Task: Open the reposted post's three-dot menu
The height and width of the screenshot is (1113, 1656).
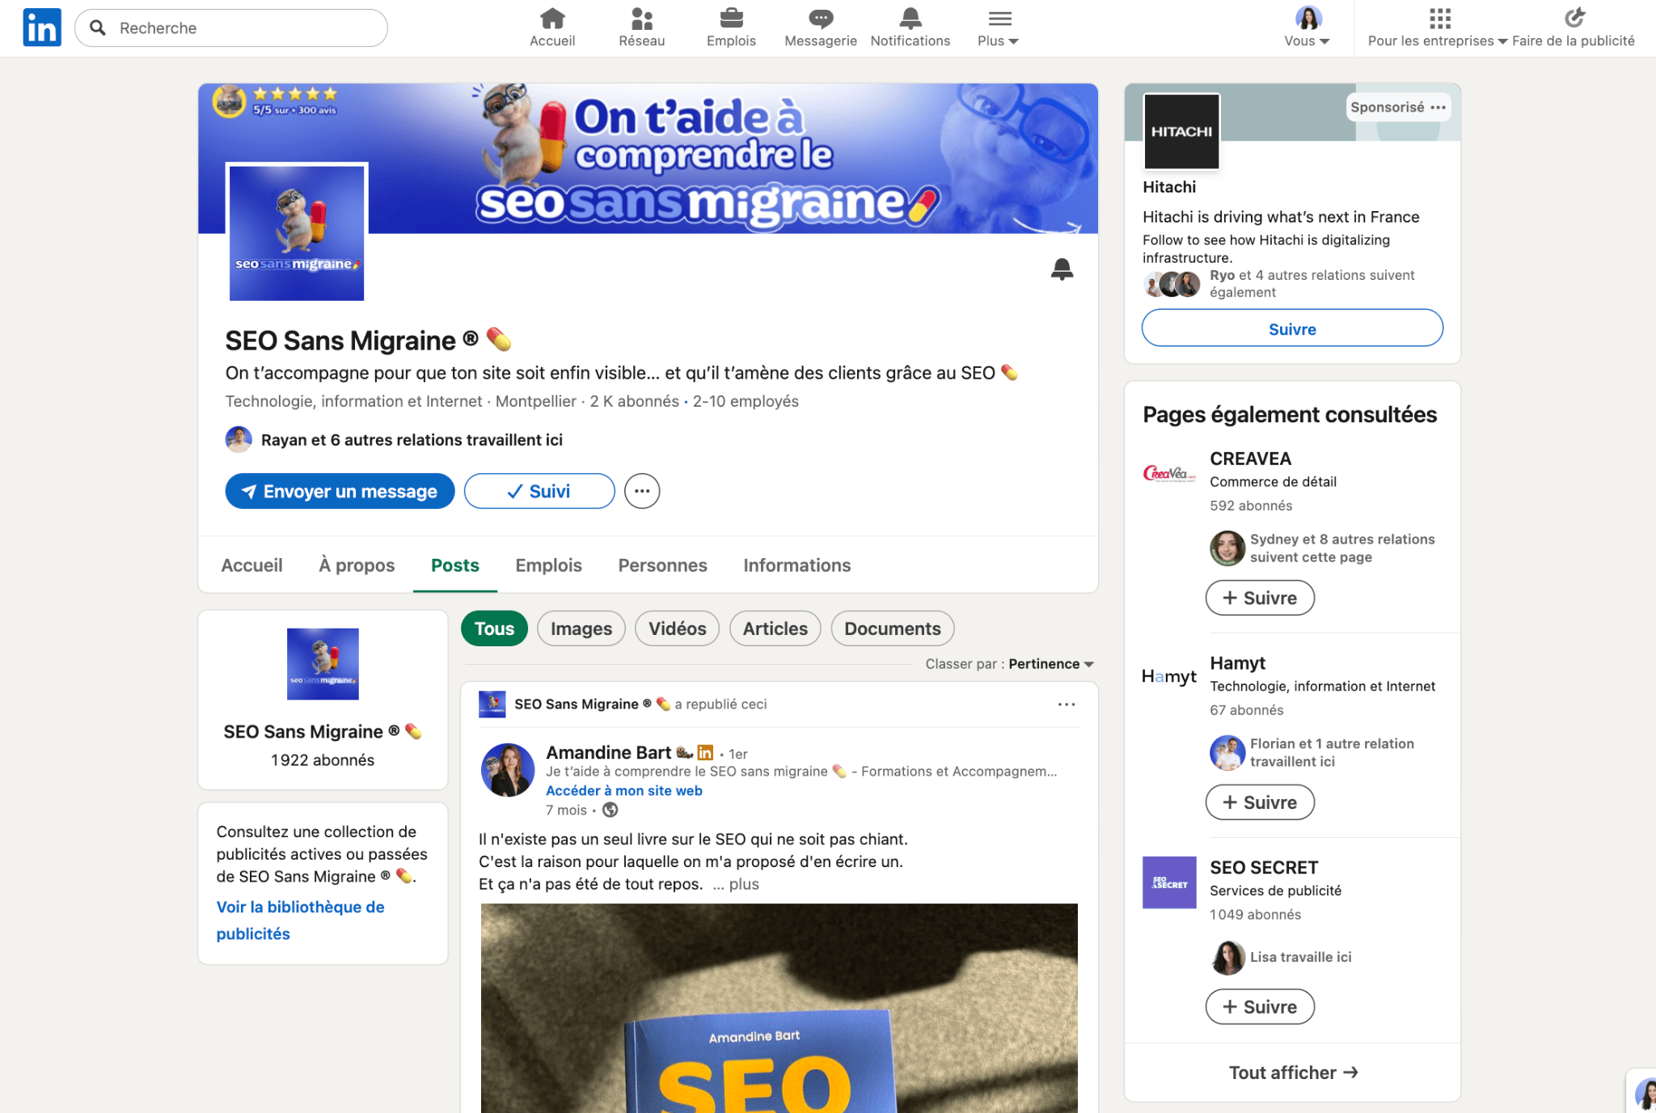Action: [1067, 705]
